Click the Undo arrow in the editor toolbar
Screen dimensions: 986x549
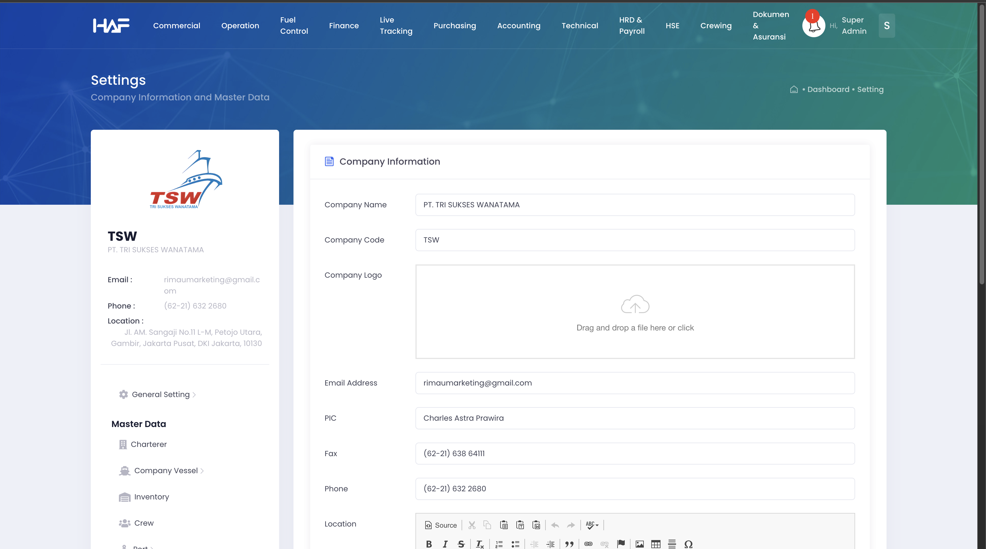[x=555, y=525]
